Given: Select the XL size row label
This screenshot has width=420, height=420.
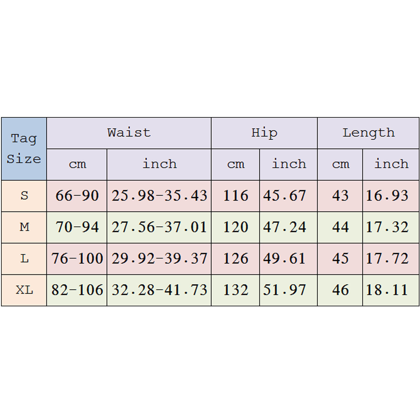Looking at the screenshot, I should pyautogui.click(x=24, y=290).
